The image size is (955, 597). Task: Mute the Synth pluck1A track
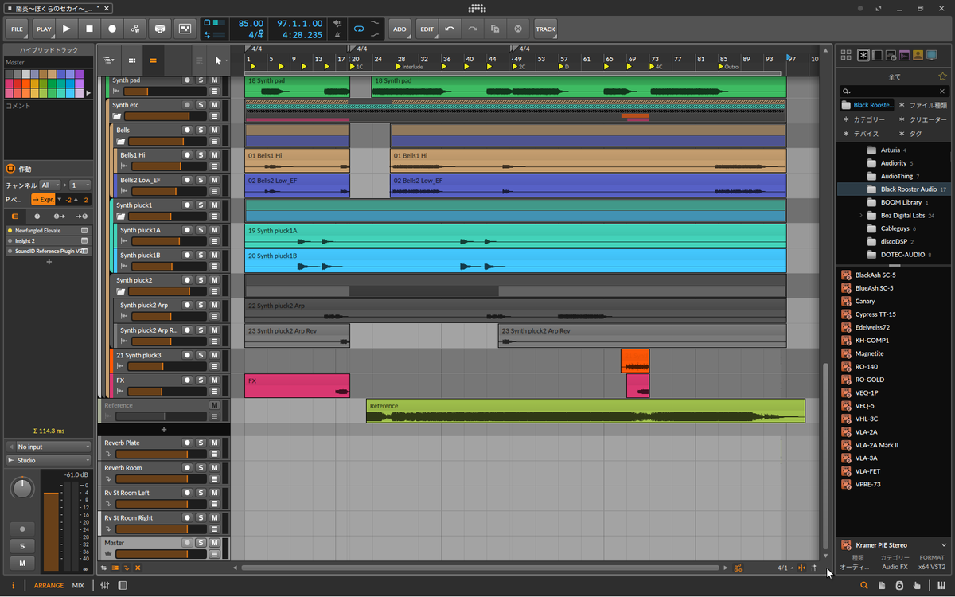click(x=214, y=230)
